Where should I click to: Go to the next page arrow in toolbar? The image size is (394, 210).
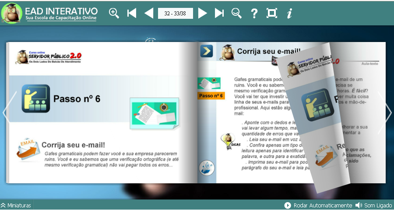(202, 13)
